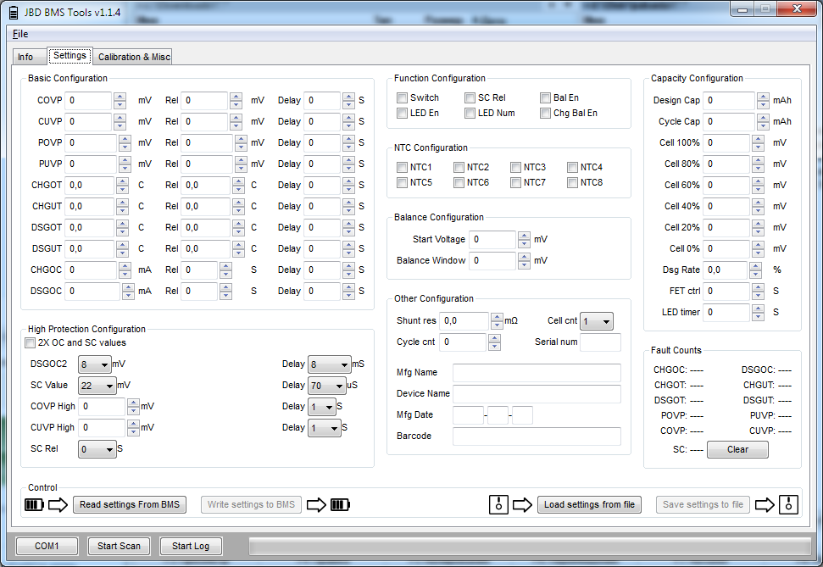Open the COVP High Delay dropdown
The height and width of the screenshot is (567, 823).
coord(322,407)
